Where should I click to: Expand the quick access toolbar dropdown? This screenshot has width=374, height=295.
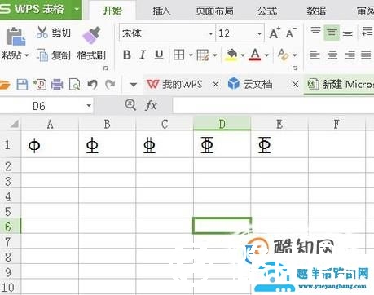pos(134,85)
